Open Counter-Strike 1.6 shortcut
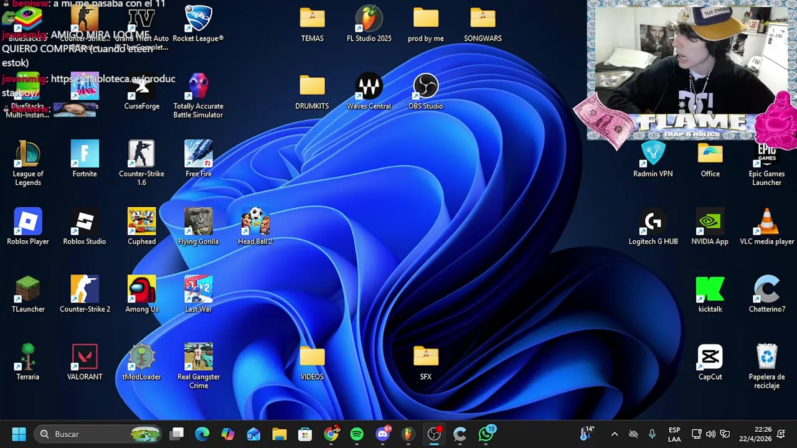 [x=141, y=164]
